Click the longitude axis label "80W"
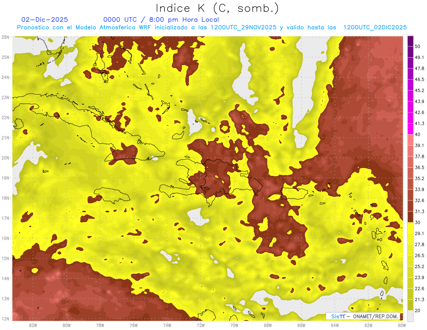Screen dimensions: 427x330 (x=67, y=325)
